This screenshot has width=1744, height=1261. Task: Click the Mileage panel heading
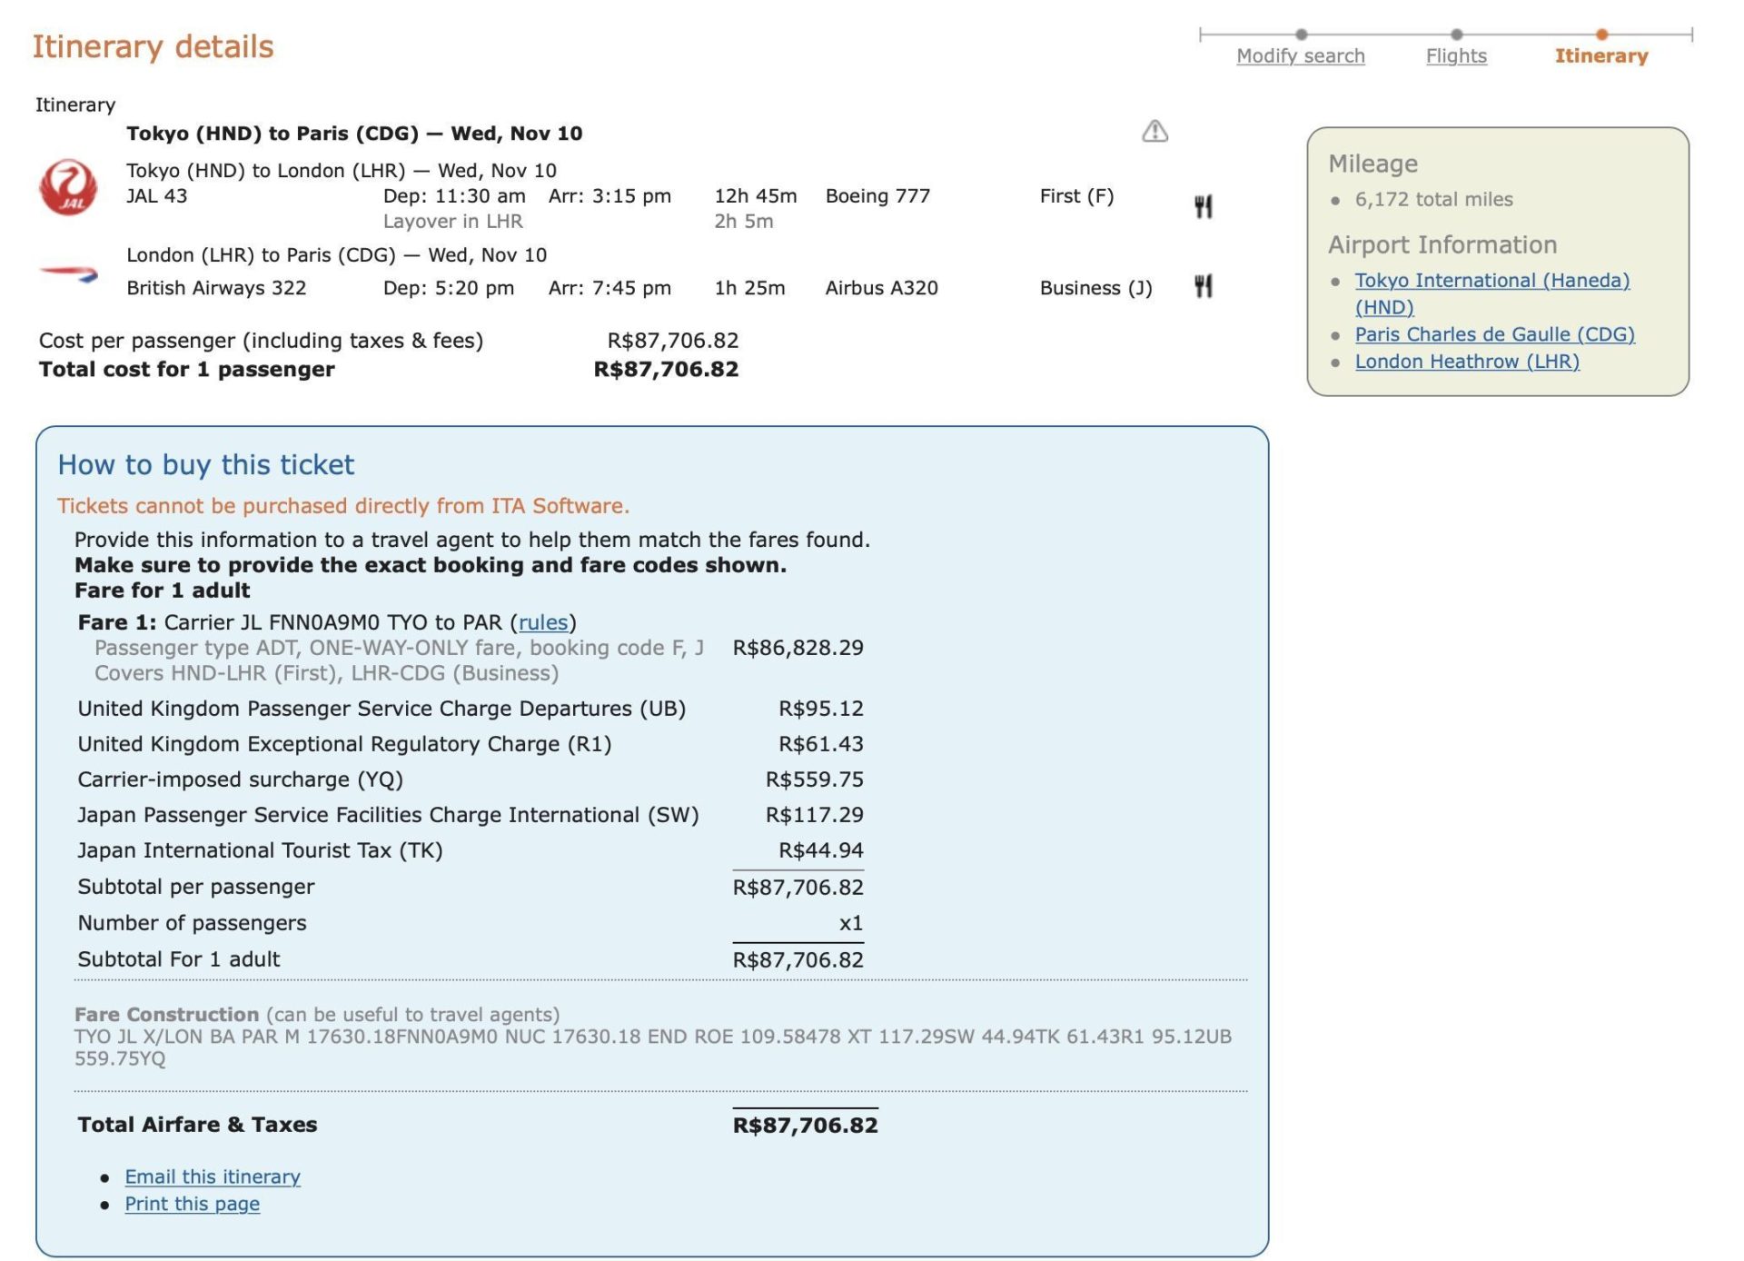pos(1372,164)
